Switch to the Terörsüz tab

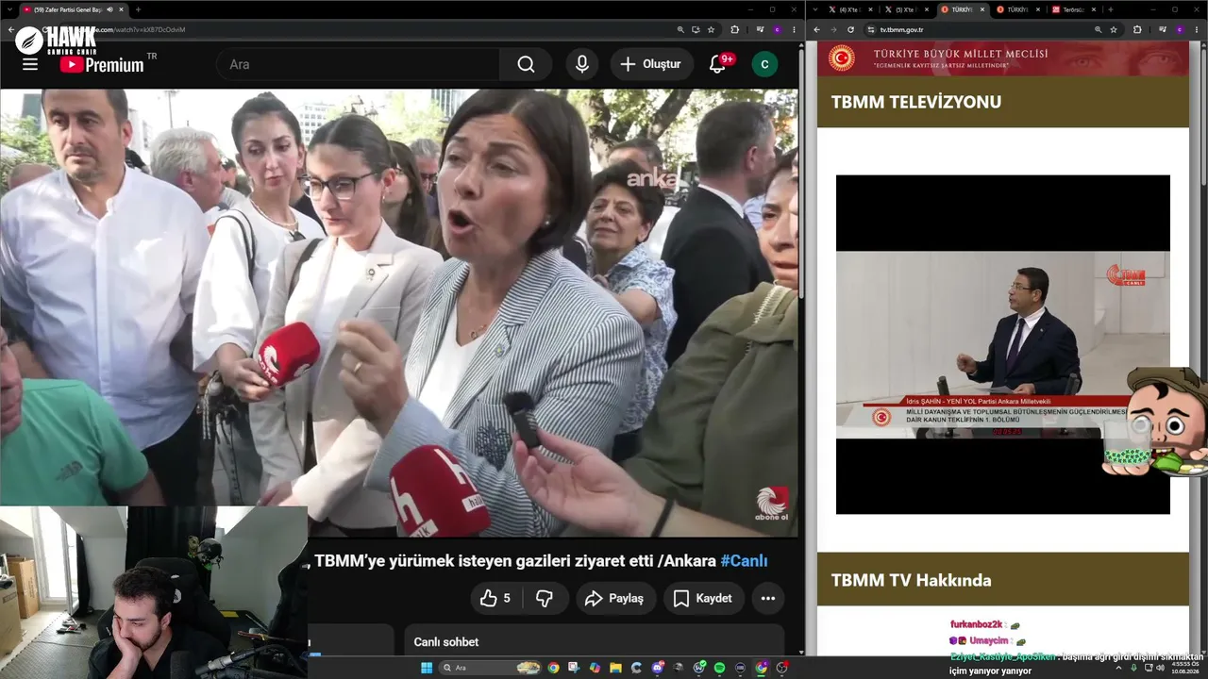[1074, 9]
